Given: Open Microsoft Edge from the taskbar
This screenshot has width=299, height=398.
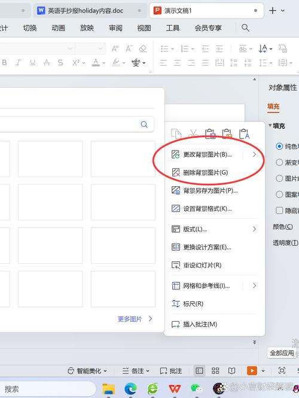Looking at the screenshot, I should [x=130, y=388].
